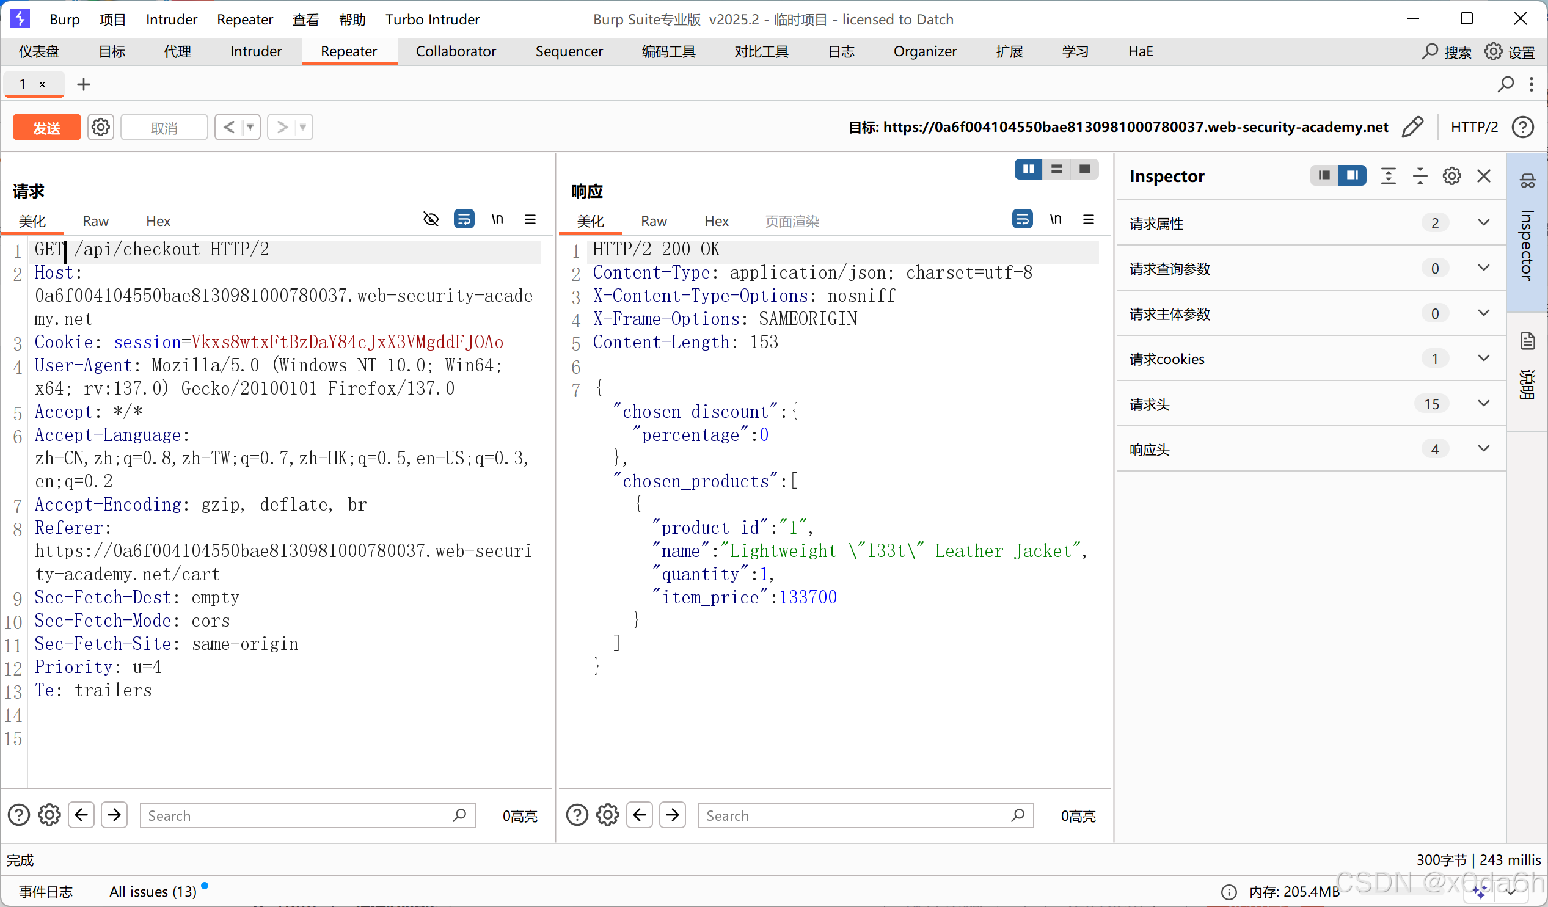
Task: Toggle word wrap in the request editor
Action: point(464,219)
